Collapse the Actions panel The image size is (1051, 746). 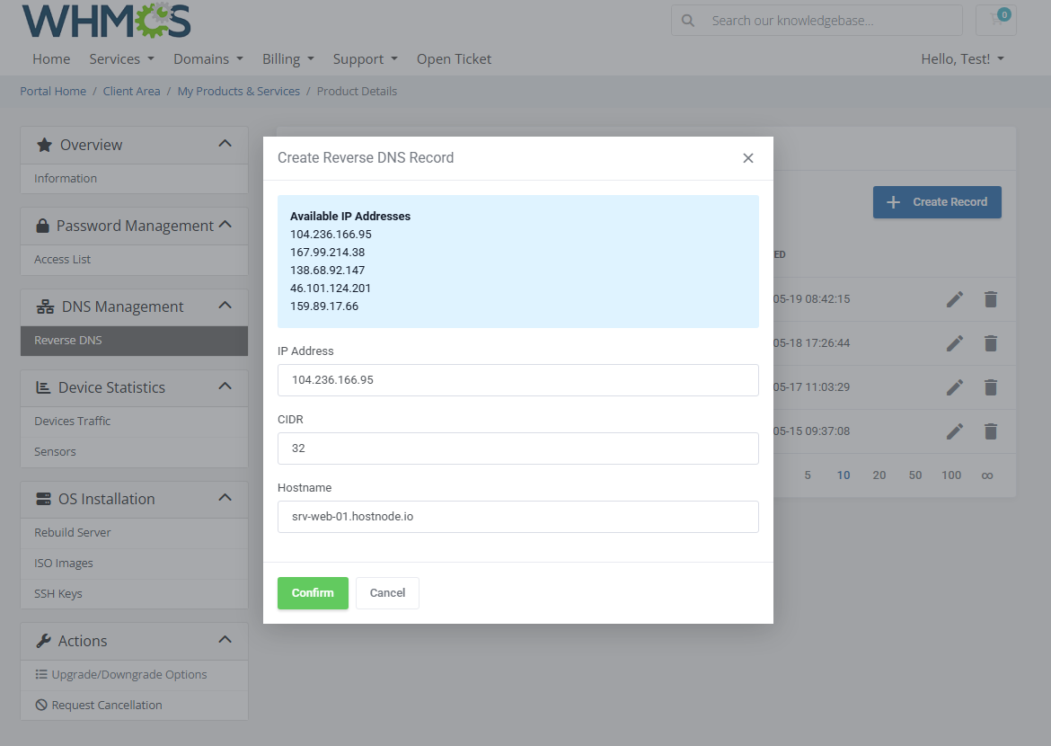pos(225,639)
